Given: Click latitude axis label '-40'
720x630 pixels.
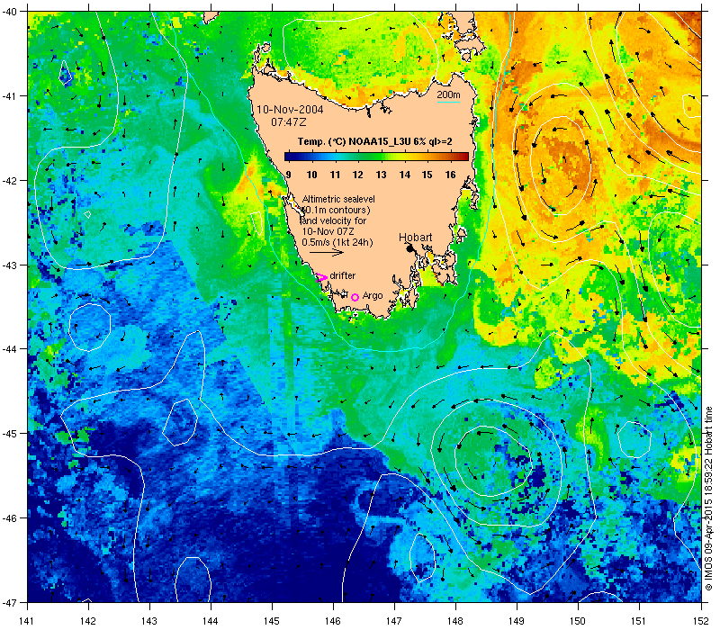Looking at the screenshot, I should pyautogui.click(x=9, y=12).
